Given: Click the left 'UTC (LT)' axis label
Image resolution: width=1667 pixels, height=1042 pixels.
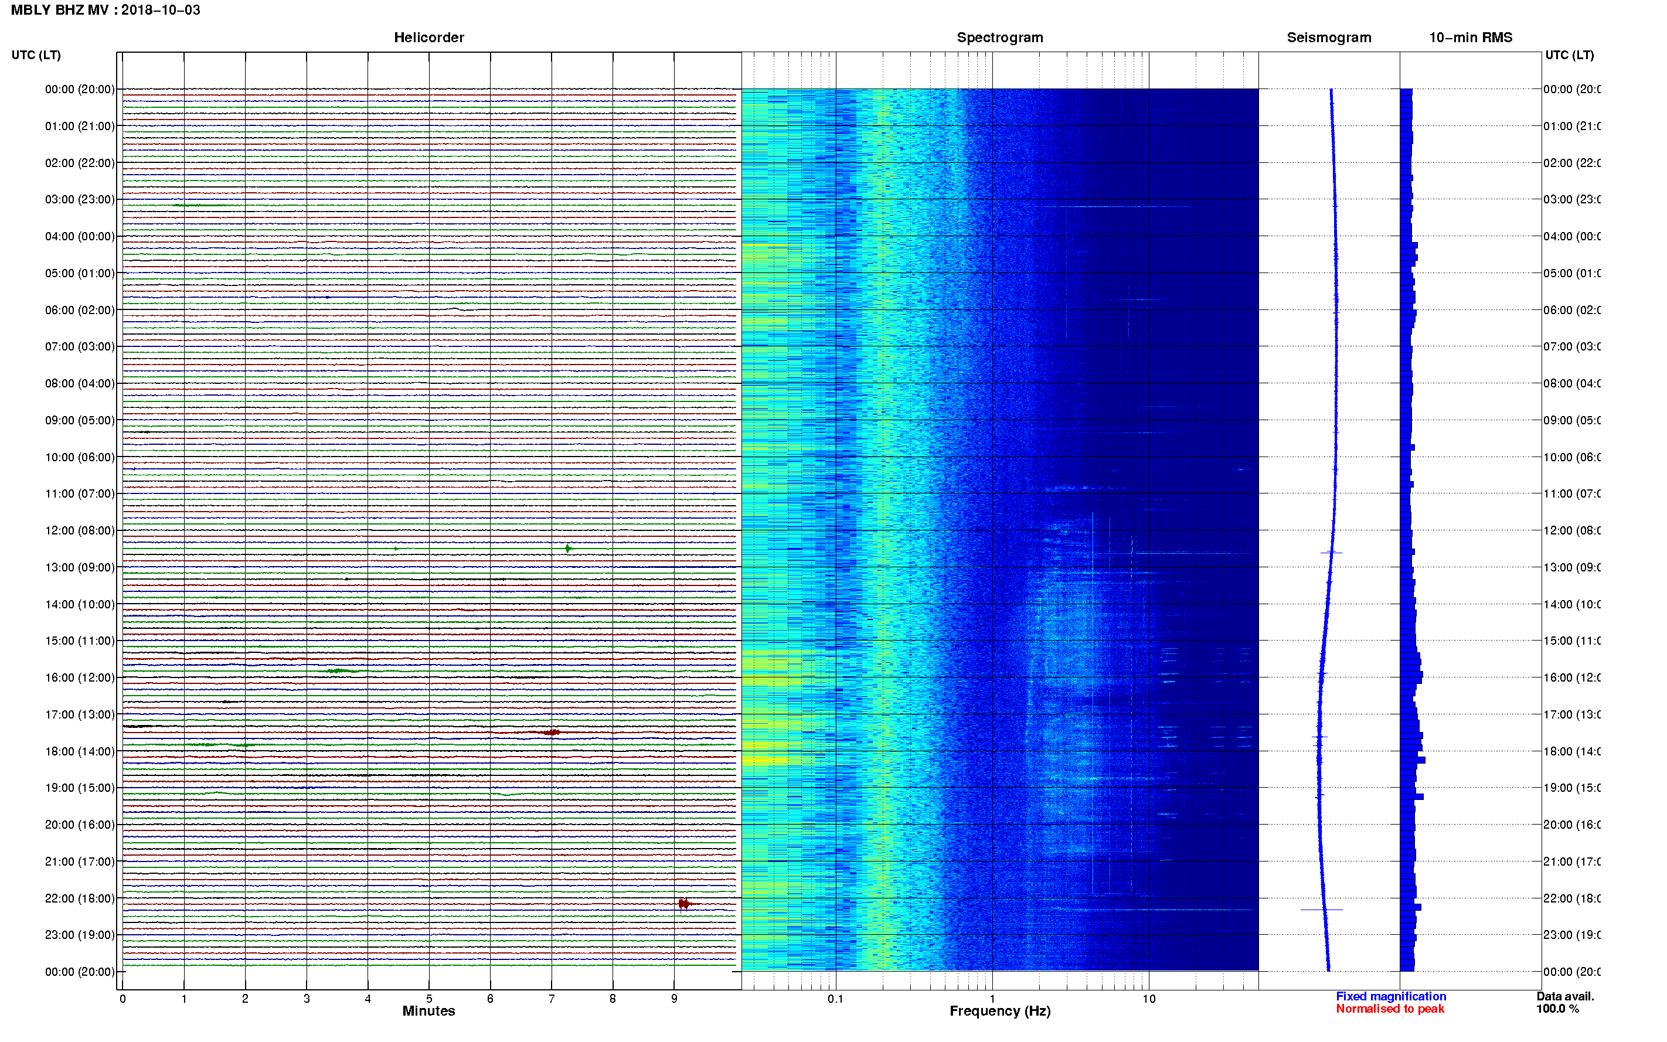Looking at the screenshot, I should (x=36, y=55).
